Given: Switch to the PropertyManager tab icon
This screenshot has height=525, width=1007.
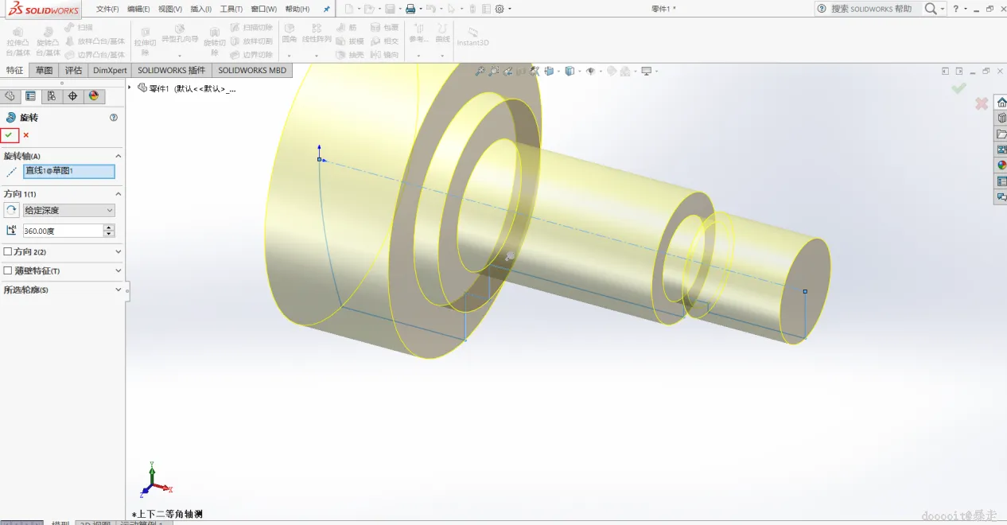Looking at the screenshot, I should (30, 96).
